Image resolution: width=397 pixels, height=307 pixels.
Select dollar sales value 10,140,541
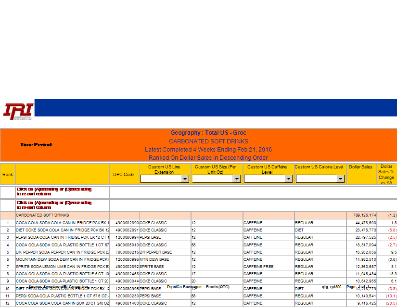tap(366, 296)
